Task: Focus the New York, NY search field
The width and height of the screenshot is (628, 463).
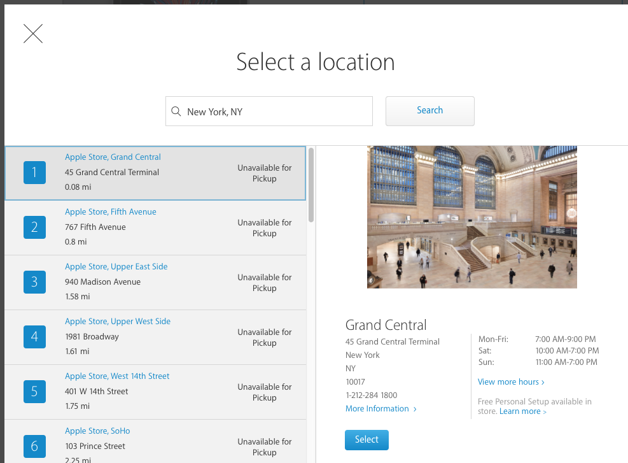Action: [x=269, y=111]
